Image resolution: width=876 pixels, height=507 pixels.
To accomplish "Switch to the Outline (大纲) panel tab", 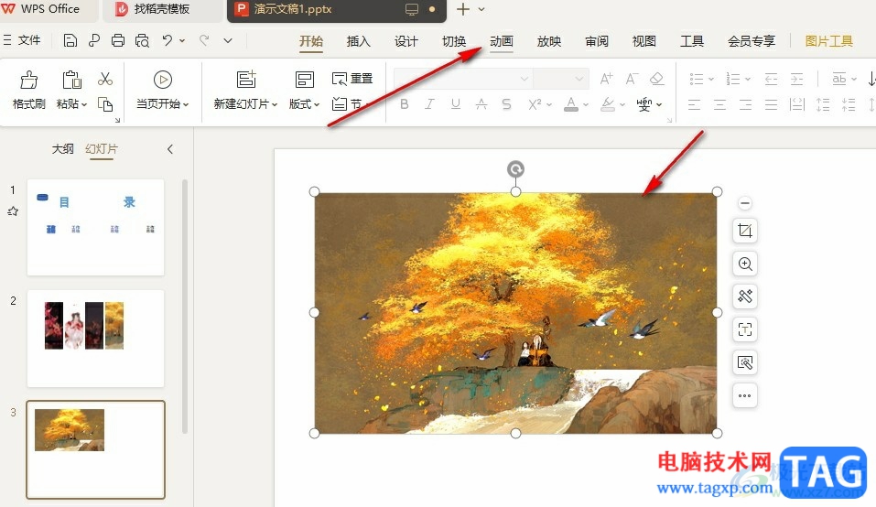I will pyautogui.click(x=62, y=149).
